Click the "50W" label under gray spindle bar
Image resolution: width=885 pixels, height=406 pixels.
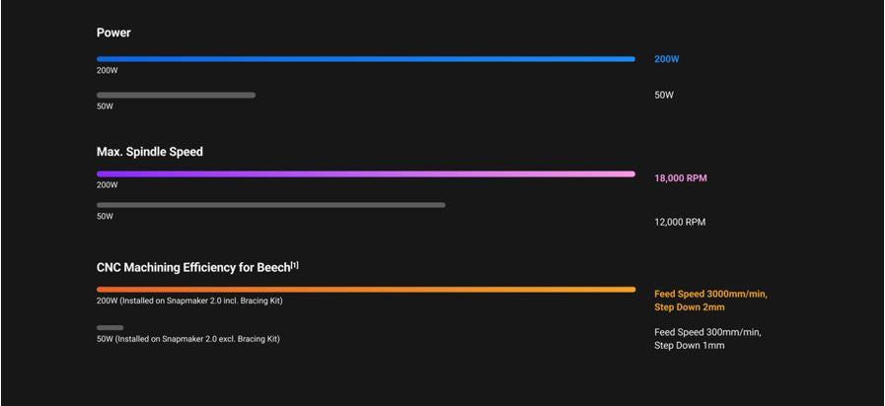tap(105, 216)
